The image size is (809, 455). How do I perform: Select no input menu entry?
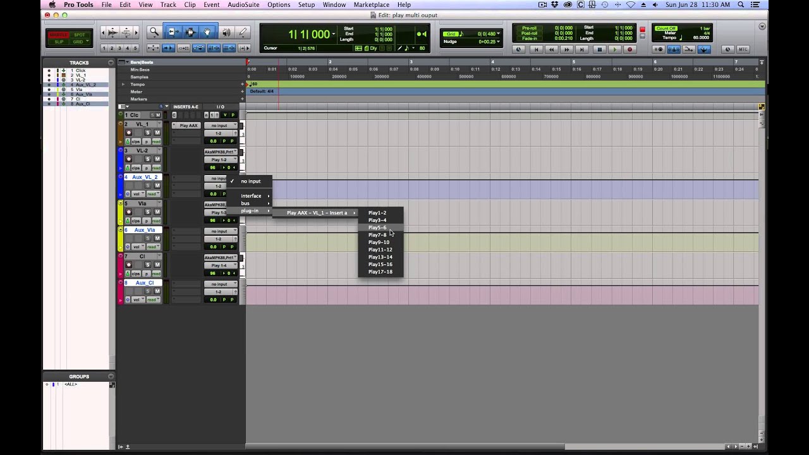coord(249,181)
